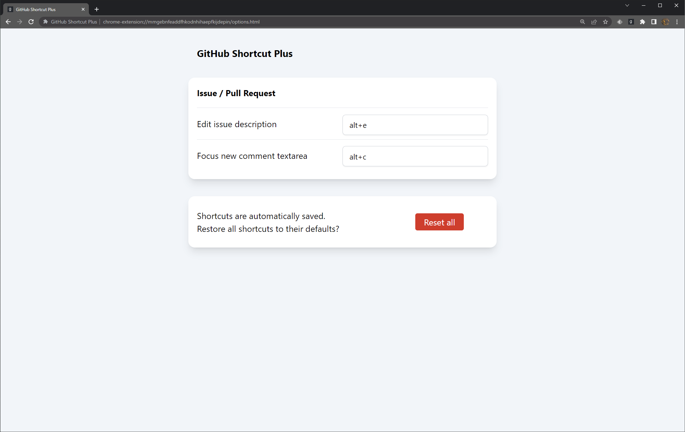685x432 pixels.
Task: Expand the tab search chevron
Action: 627,5
